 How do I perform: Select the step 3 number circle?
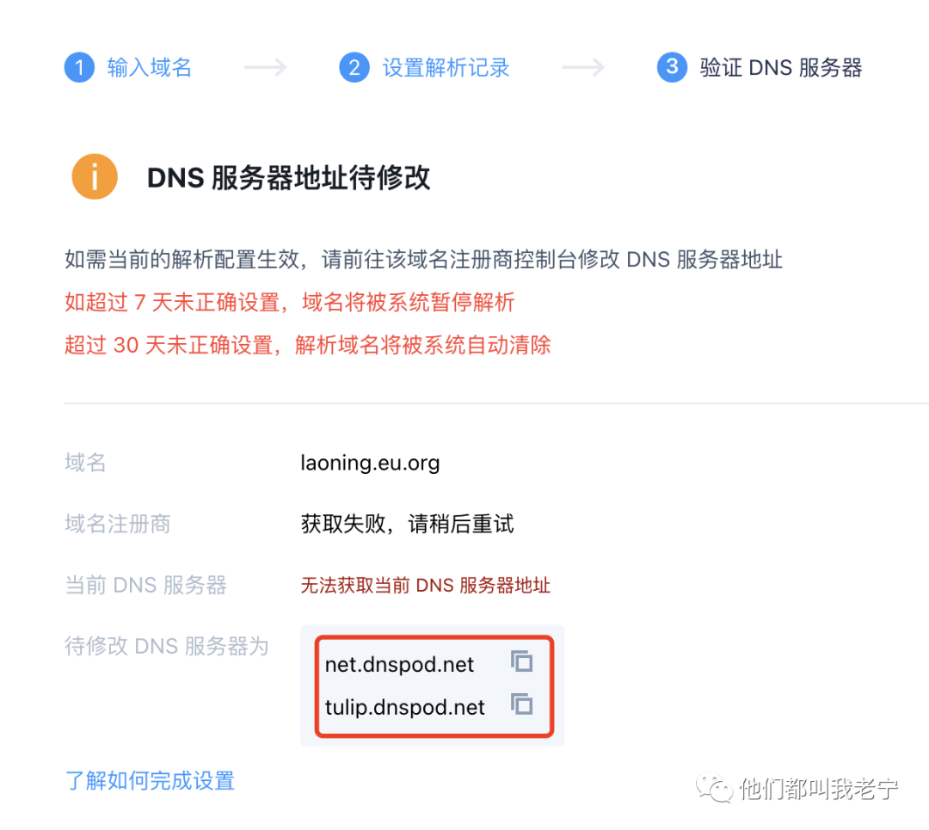672,68
